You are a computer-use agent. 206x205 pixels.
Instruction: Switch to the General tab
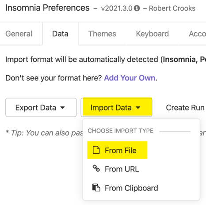click(x=19, y=34)
